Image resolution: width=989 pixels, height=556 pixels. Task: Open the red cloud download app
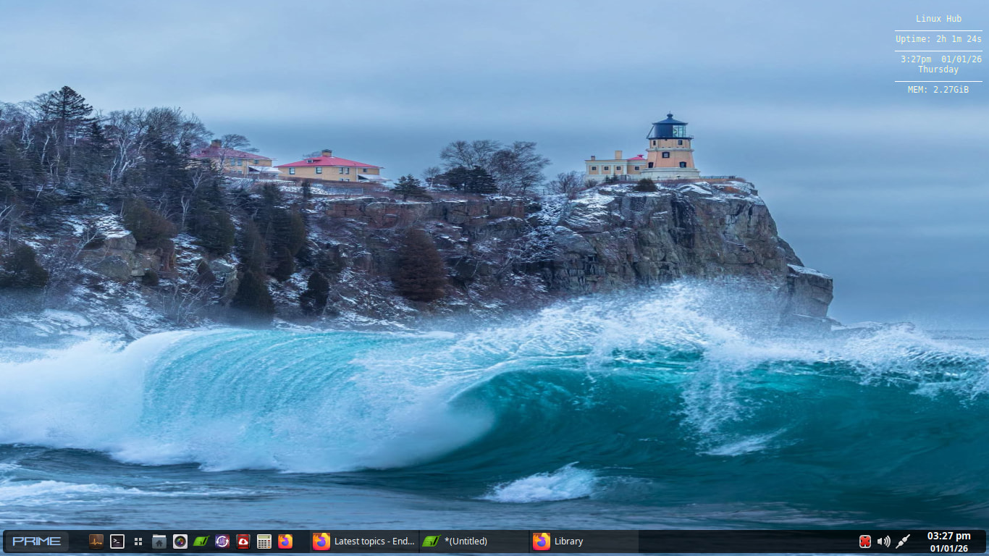pos(243,541)
